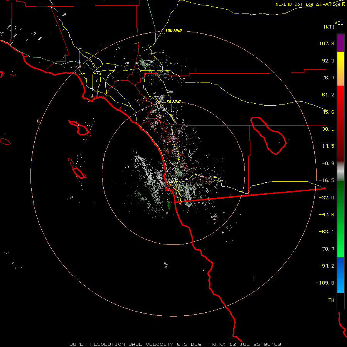Click the -32.0 velocity scale label
Viewport: 347px width, 347px height.
(x=327, y=198)
